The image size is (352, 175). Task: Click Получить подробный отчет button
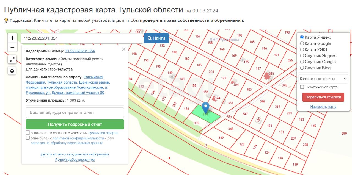coord(75,124)
